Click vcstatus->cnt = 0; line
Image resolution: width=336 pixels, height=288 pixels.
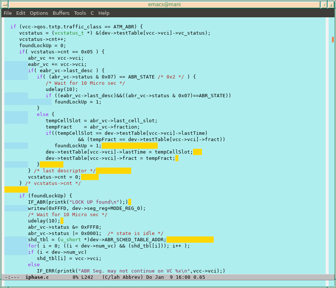pos(55,177)
